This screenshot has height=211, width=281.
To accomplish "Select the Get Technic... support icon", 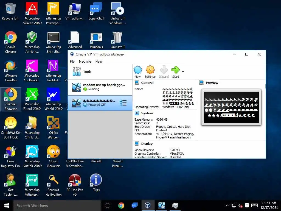I will (x=11, y=185).
